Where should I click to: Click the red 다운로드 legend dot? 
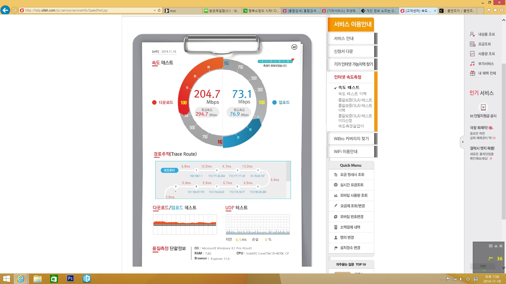(154, 103)
